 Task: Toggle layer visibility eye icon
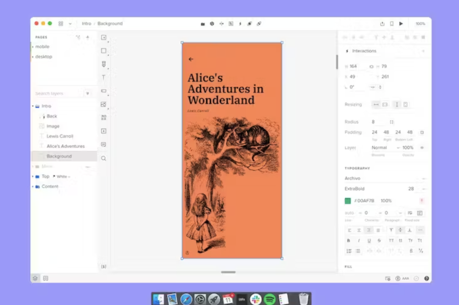(x=422, y=148)
